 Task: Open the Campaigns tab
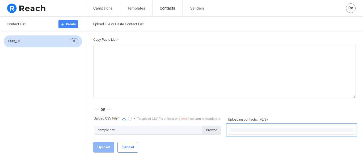click(103, 8)
